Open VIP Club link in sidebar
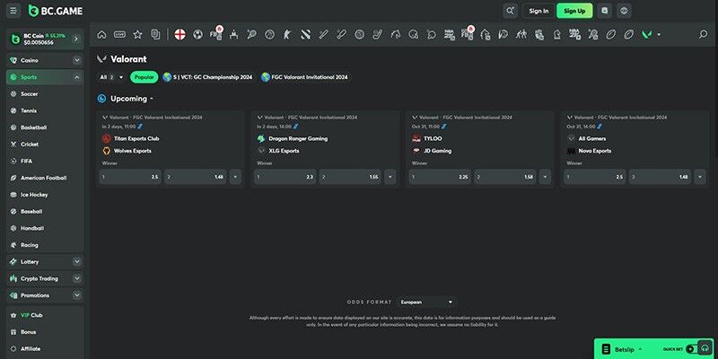This screenshot has height=359, width=718. click(45, 315)
